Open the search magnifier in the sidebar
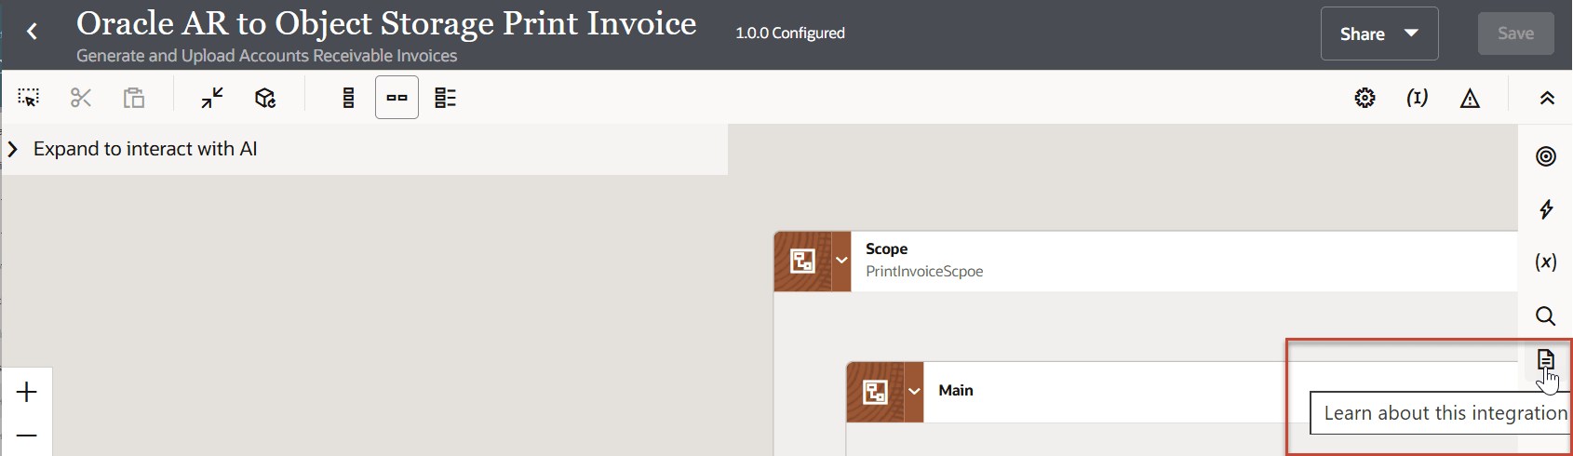 (1546, 315)
